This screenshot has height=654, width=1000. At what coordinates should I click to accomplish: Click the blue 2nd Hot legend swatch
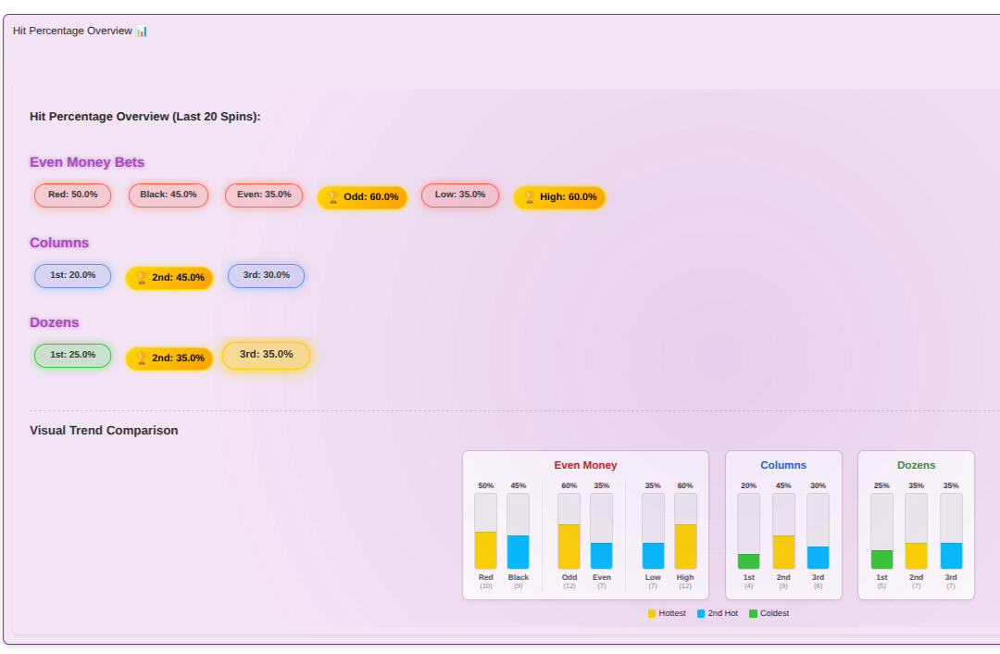(x=701, y=613)
